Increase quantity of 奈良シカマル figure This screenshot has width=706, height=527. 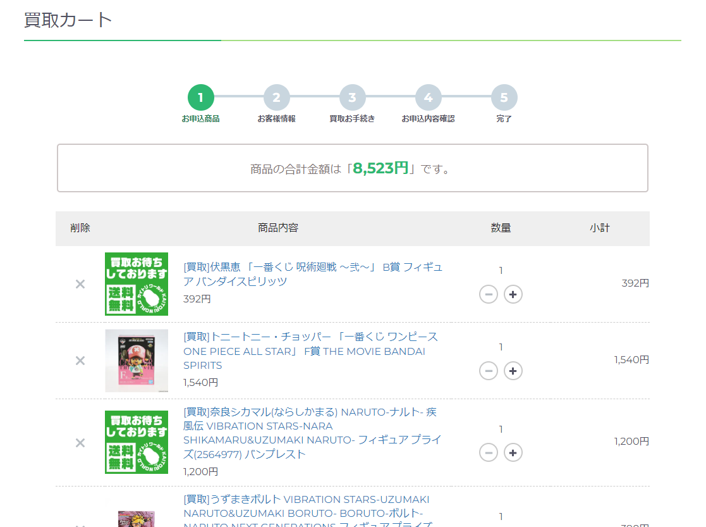coord(513,452)
